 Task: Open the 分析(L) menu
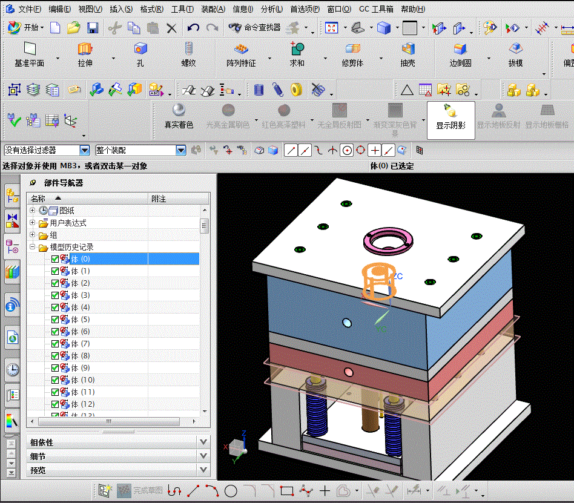pyautogui.click(x=272, y=9)
